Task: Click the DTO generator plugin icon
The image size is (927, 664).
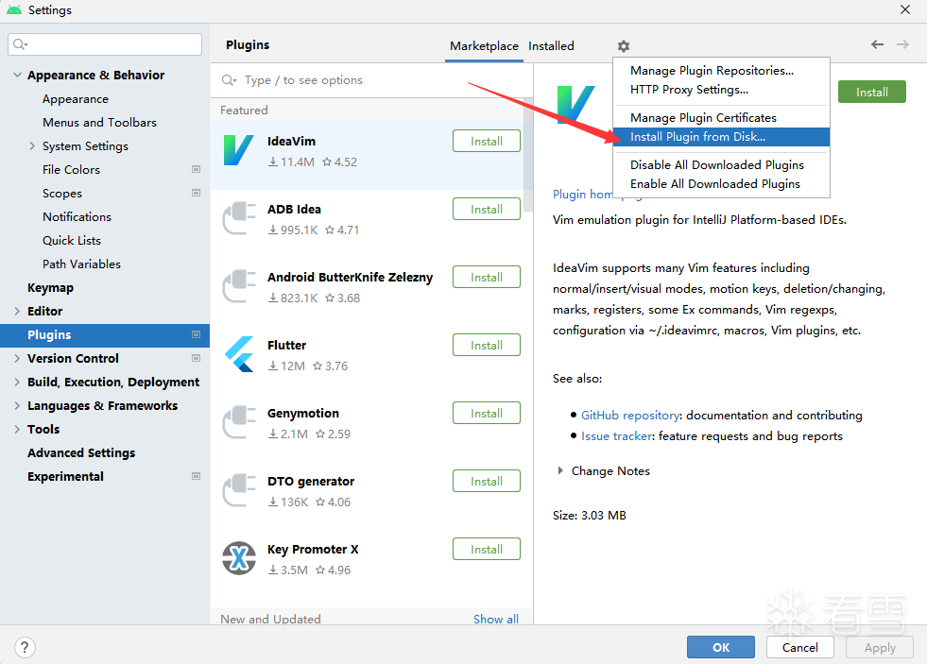Action: pyautogui.click(x=239, y=489)
